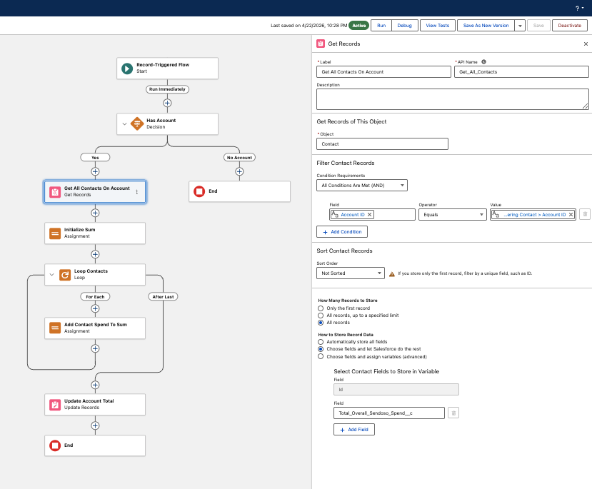
Task: Select Only the first record option
Action: coord(321,308)
